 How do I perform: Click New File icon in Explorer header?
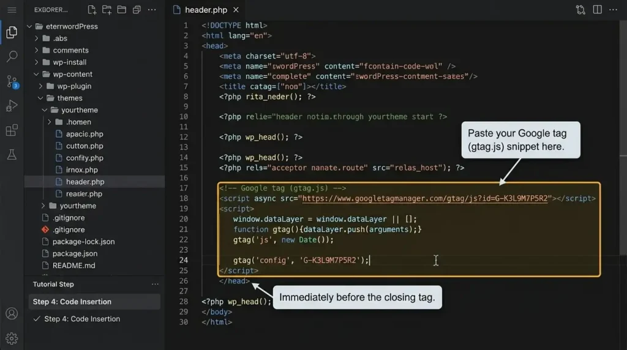[x=92, y=10]
